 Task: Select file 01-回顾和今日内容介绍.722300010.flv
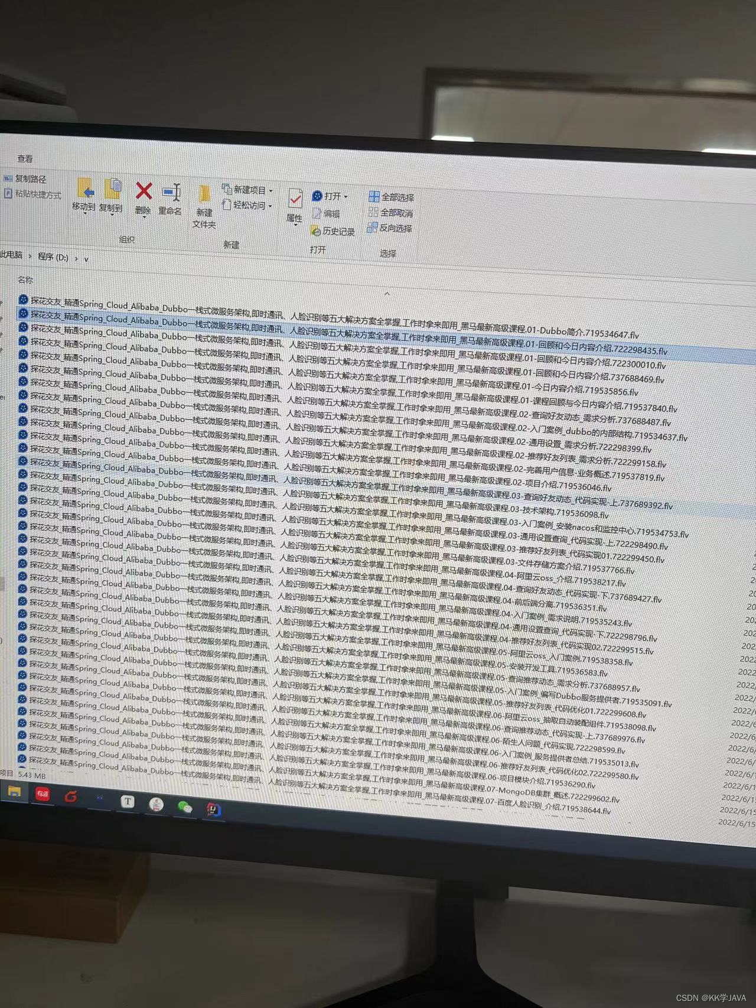point(341,347)
